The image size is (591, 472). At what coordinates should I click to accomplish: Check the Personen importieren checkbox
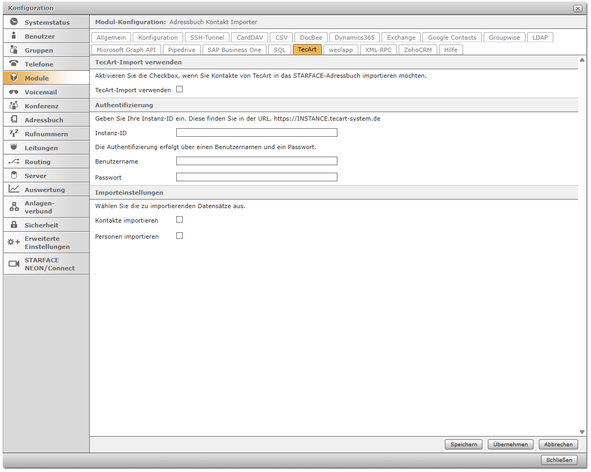click(179, 235)
